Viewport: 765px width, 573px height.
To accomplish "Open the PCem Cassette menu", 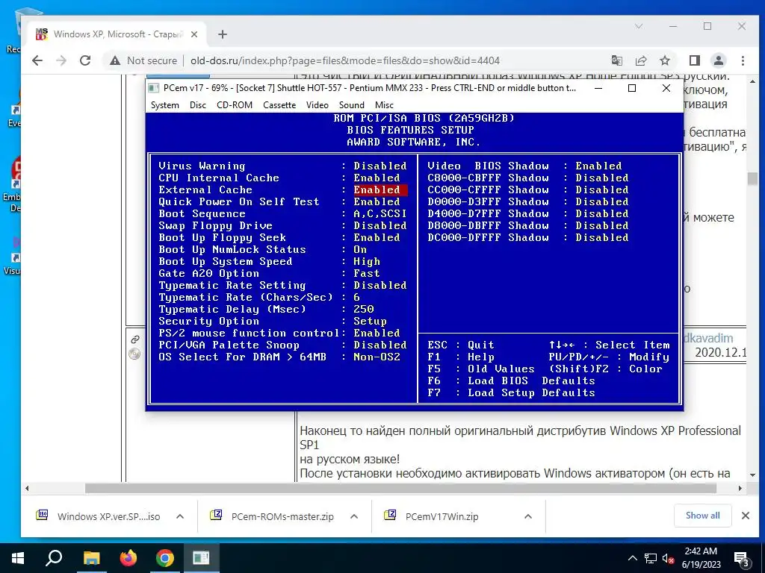I will 279,104.
